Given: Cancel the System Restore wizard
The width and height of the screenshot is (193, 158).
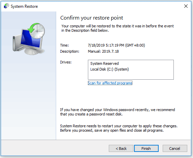Looking at the screenshot, I should point(175,149).
